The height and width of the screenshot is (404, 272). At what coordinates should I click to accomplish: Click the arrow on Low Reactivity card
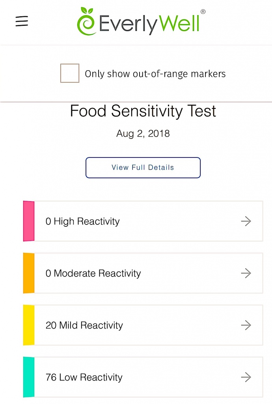click(x=245, y=377)
